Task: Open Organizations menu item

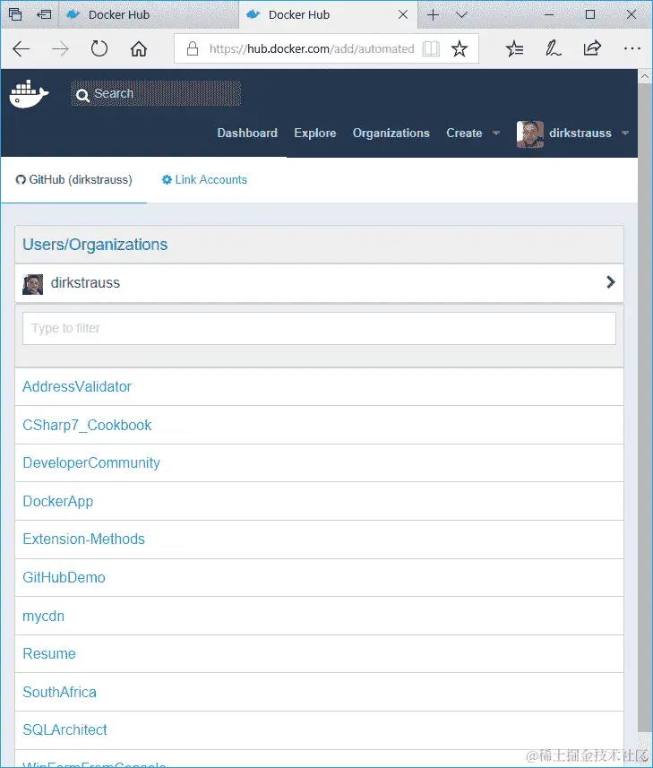Action: [391, 134]
